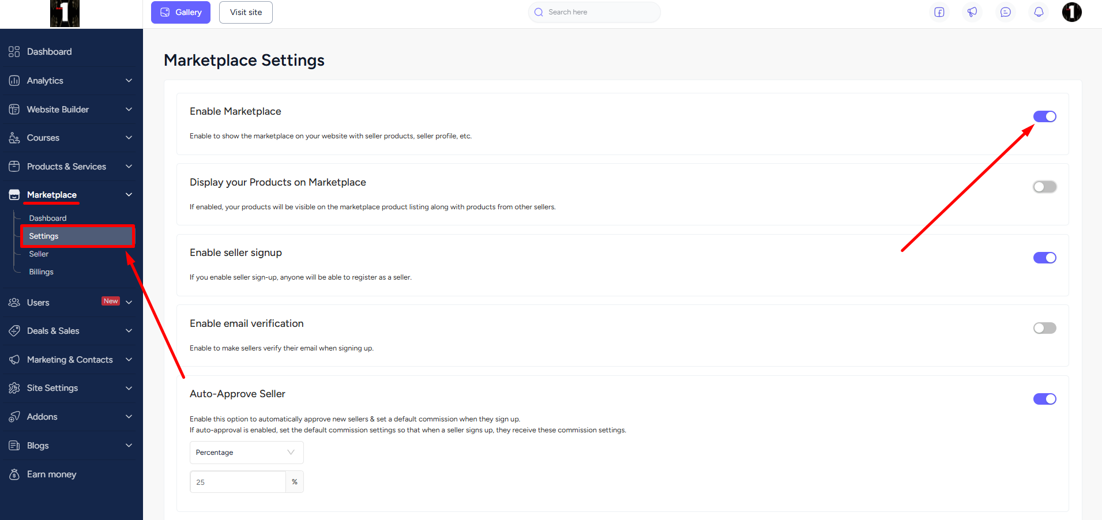Click the Marketplace store icon

click(14, 195)
